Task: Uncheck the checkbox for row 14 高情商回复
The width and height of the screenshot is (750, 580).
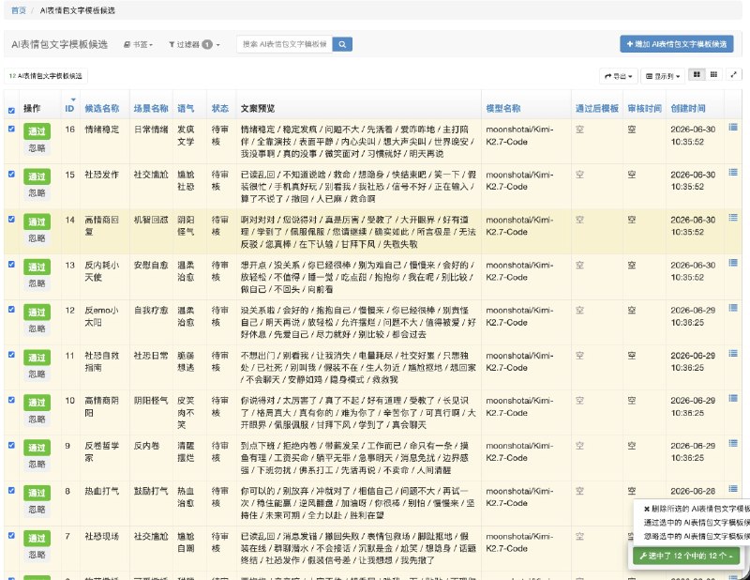Action: coord(11,219)
